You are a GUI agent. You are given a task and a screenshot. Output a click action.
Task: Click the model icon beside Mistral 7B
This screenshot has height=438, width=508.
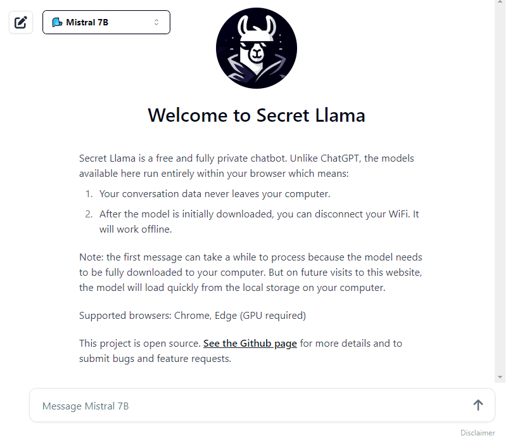click(57, 22)
